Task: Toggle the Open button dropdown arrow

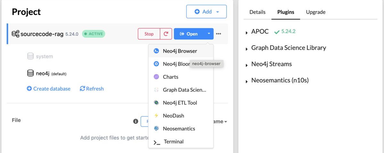Action: click(x=209, y=34)
